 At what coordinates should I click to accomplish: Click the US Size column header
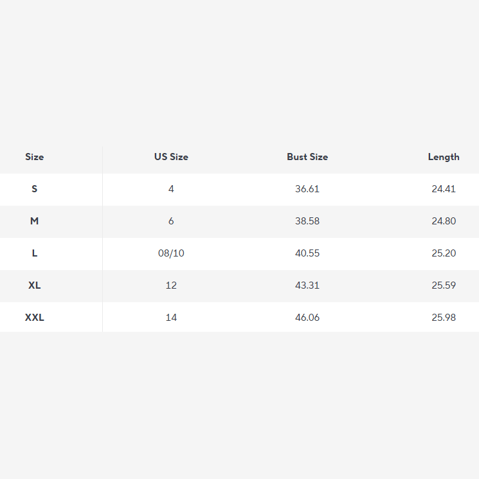[171, 157]
